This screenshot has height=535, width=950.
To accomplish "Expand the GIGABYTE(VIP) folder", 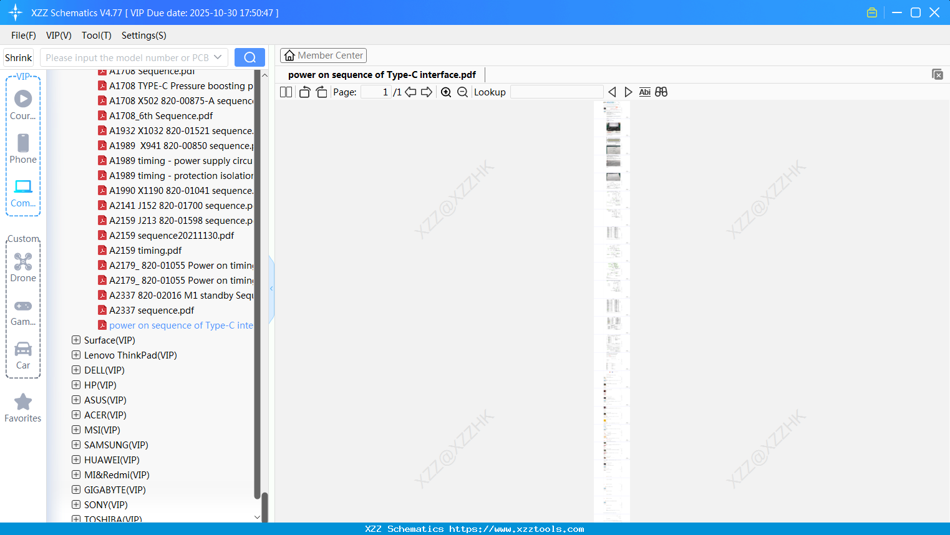I will click(76, 489).
